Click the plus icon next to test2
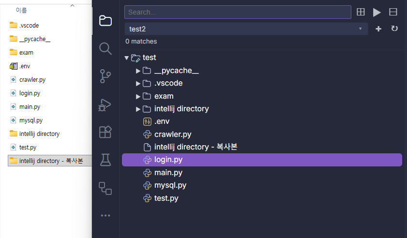This screenshot has width=407, height=238. [x=378, y=29]
